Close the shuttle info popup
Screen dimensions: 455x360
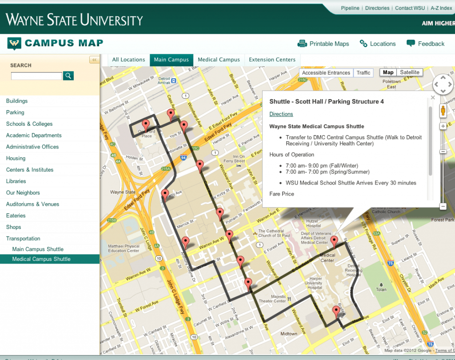point(433,98)
